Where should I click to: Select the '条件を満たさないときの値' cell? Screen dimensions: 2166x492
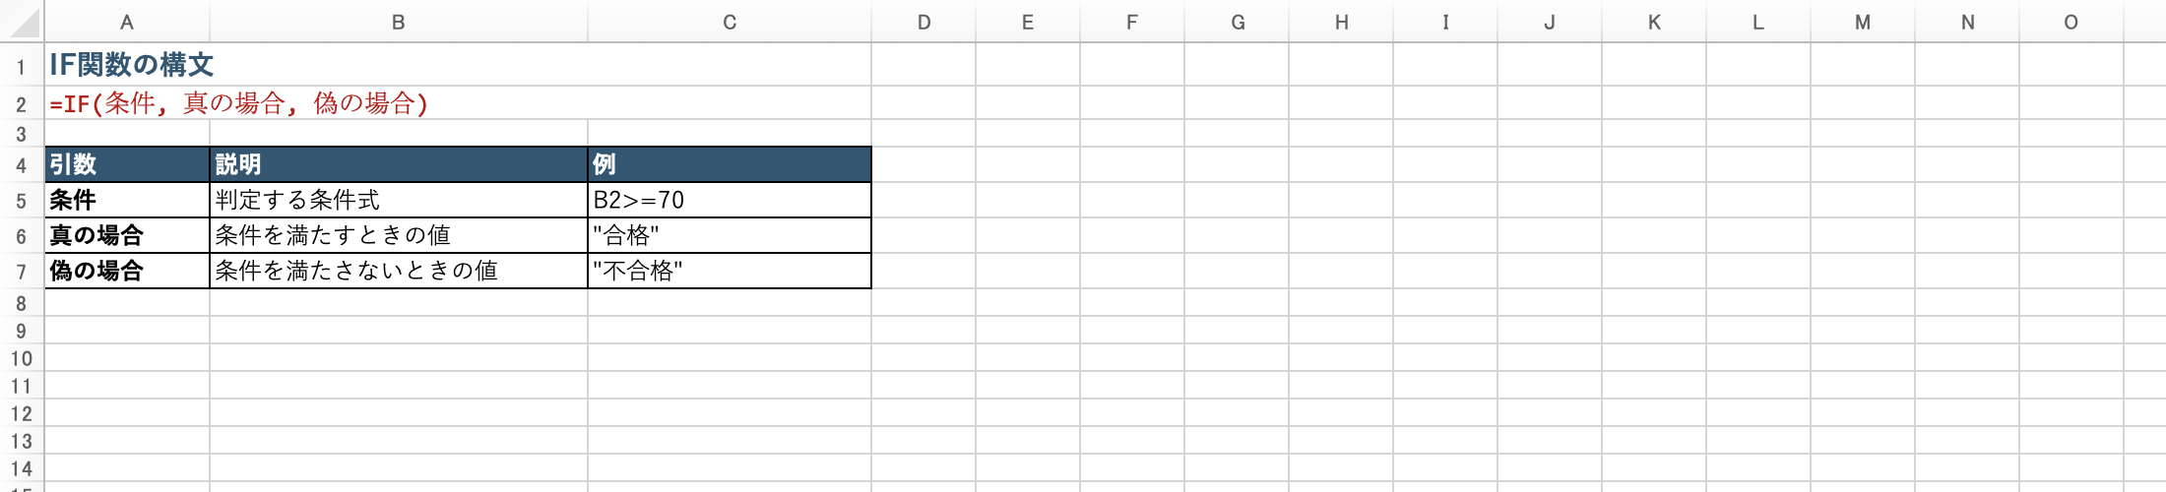398,271
